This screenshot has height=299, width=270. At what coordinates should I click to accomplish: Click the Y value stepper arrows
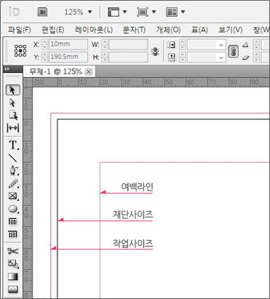pos(44,57)
